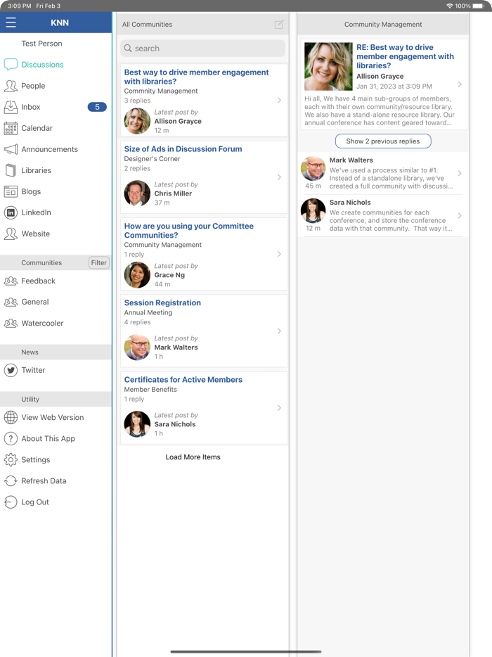
Task: Click Grace Ng's avatar thumbnail
Action: coord(137,275)
